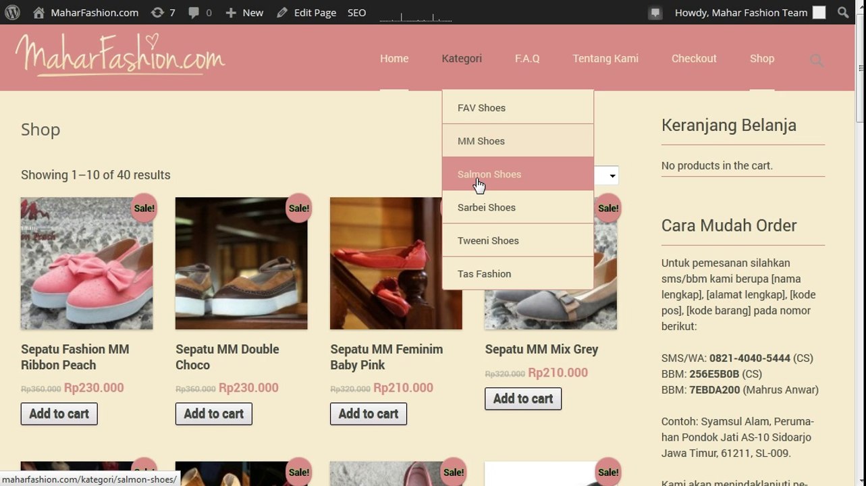Click the Cara Mudah Order heading
The width and height of the screenshot is (866, 486).
729,225
